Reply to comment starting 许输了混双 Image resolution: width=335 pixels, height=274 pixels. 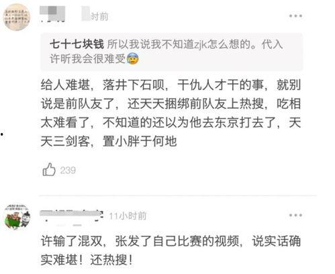pos(171,250)
